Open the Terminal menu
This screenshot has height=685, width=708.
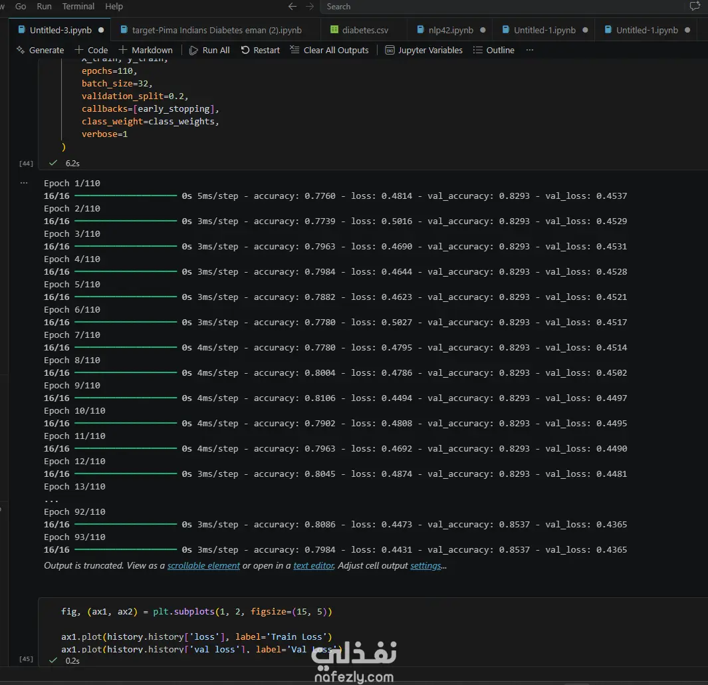[x=78, y=7]
